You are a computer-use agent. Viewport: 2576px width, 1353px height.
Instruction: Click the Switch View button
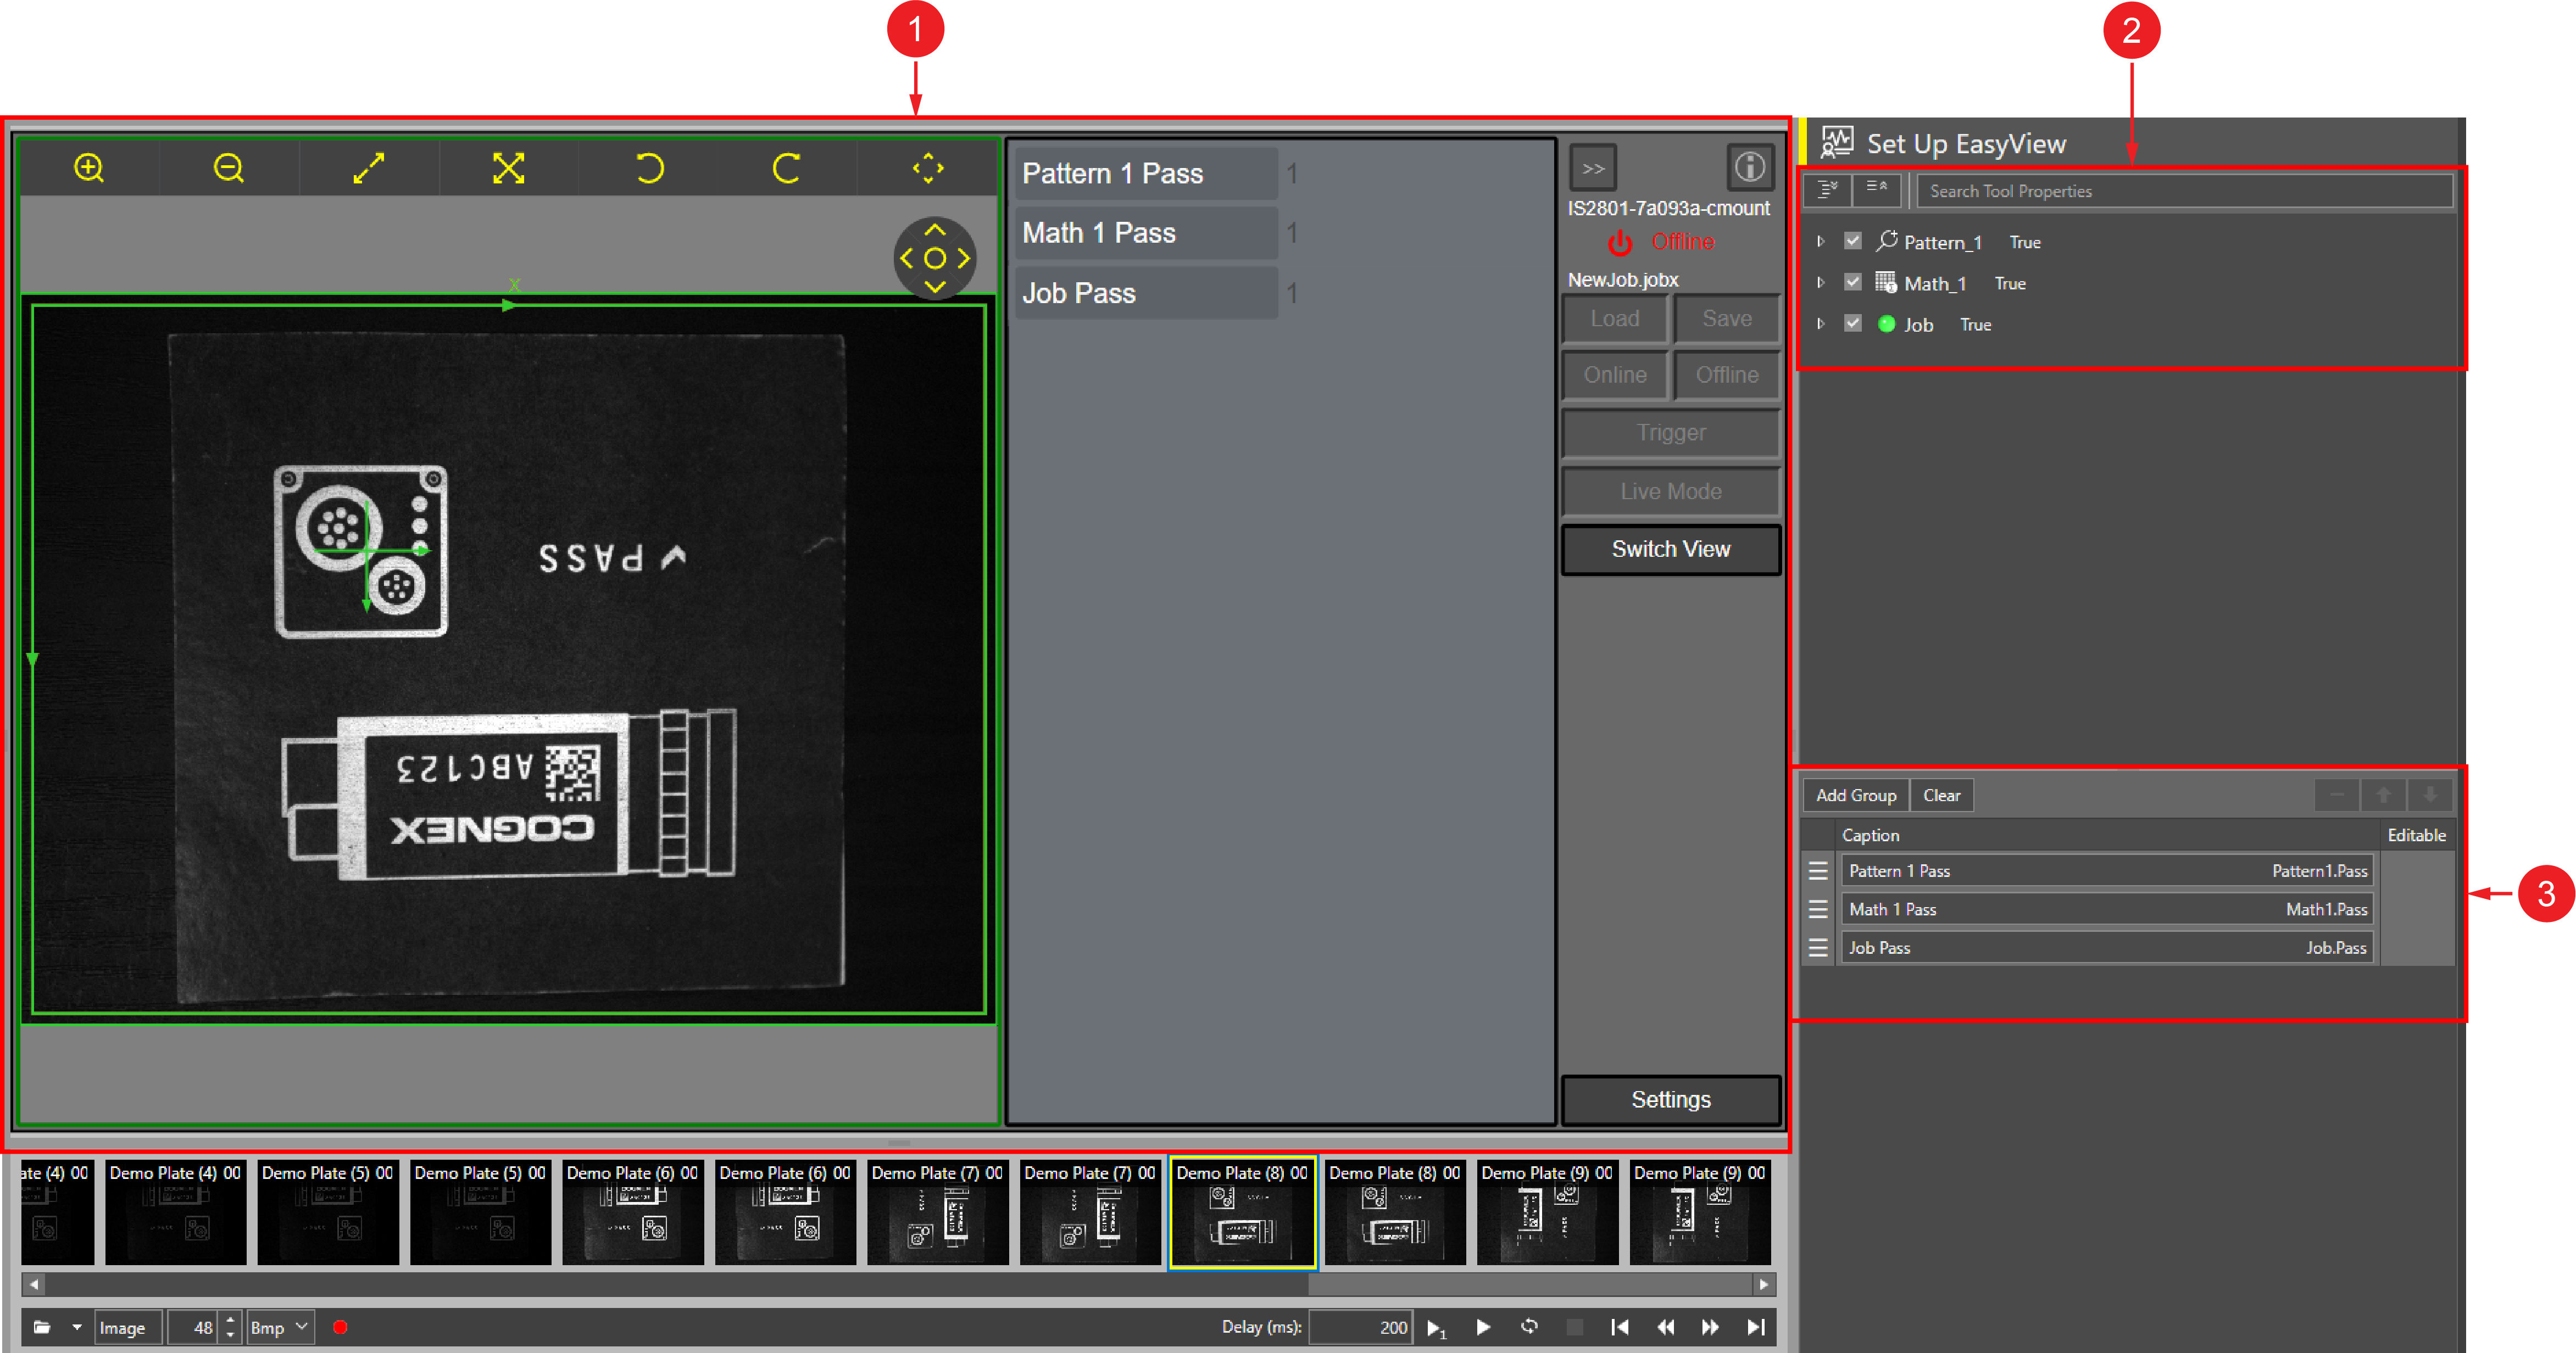(x=1670, y=549)
